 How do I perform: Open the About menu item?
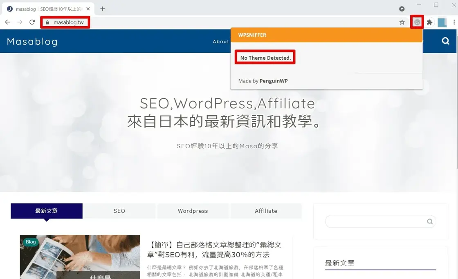221,41
